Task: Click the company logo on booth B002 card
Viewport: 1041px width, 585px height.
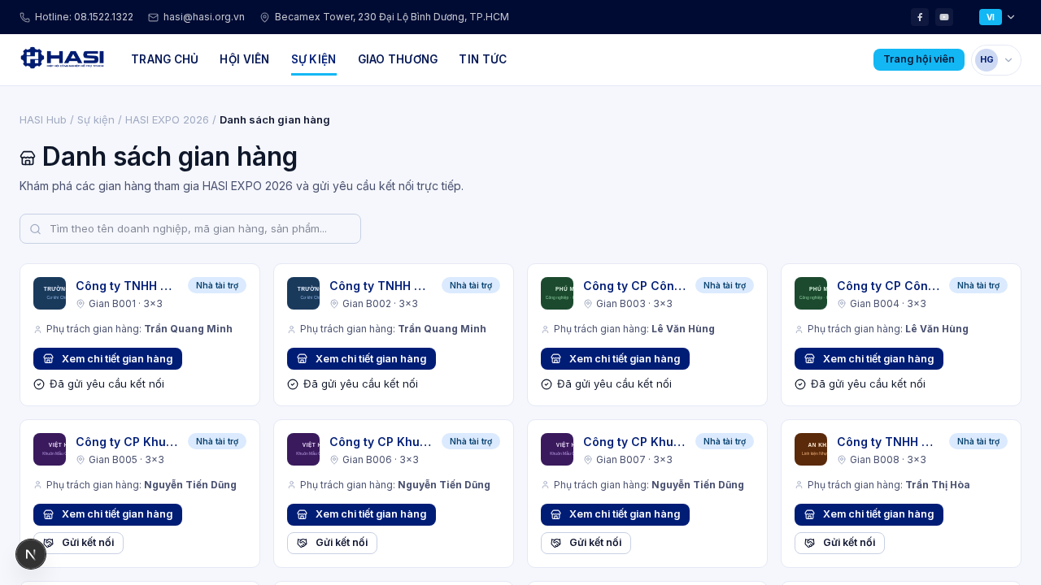Action: (x=303, y=293)
